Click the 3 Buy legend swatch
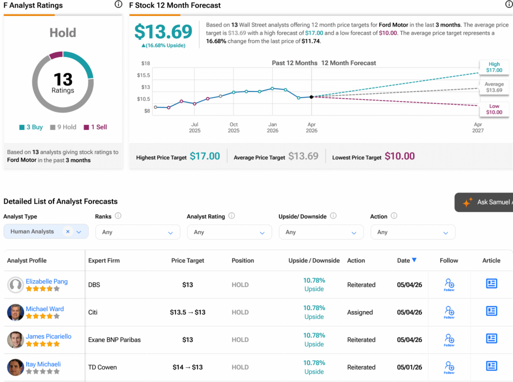This screenshot has height=382, width=513. [x=22, y=127]
